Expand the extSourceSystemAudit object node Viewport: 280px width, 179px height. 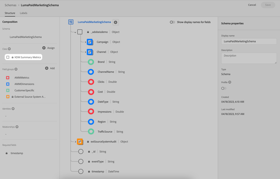[75, 142]
